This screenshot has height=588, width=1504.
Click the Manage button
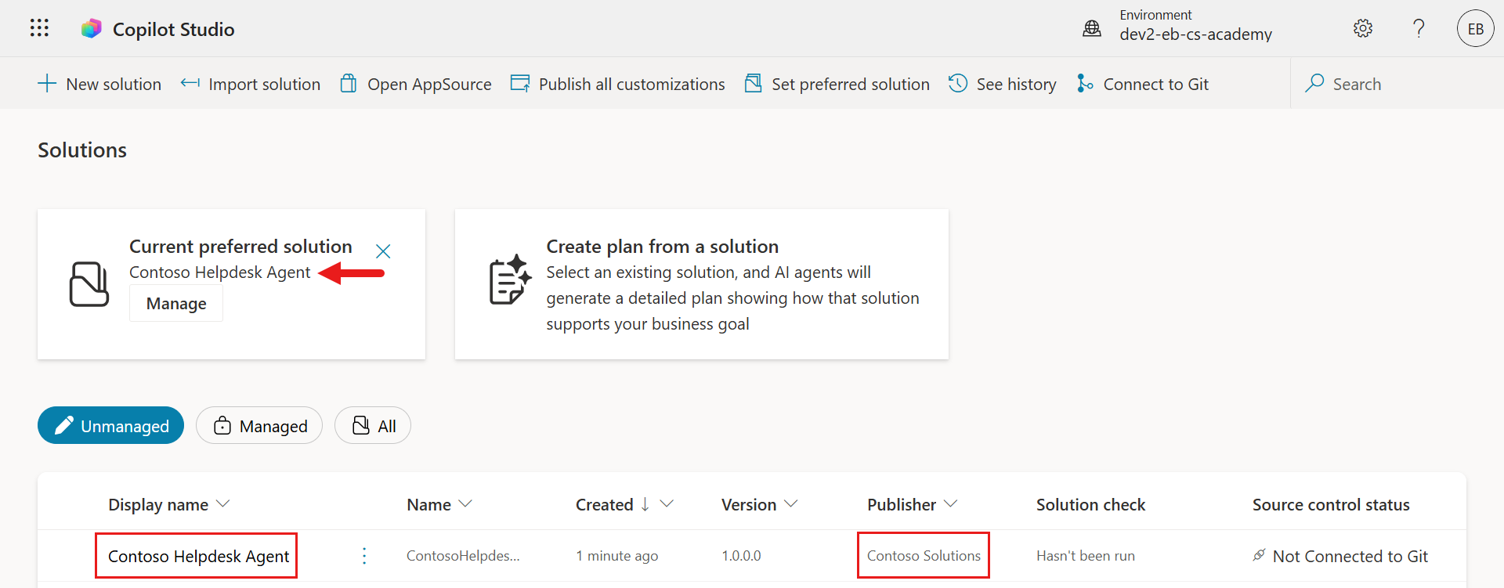pyautogui.click(x=176, y=304)
